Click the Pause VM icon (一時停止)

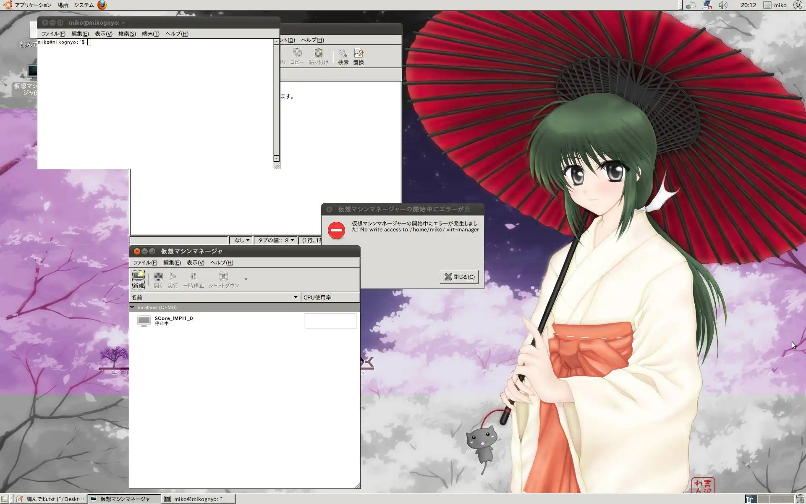[x=193, y=279]
